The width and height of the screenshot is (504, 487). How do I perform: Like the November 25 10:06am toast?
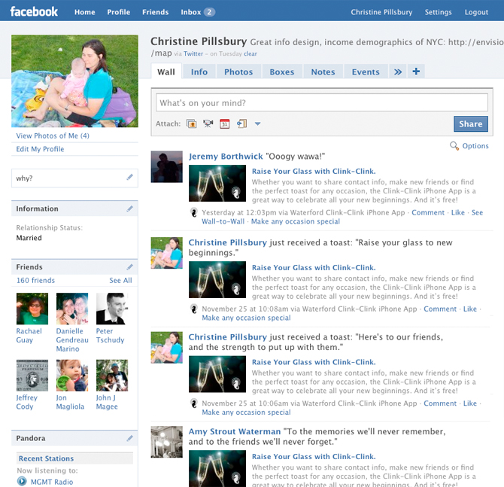(469, 403)
